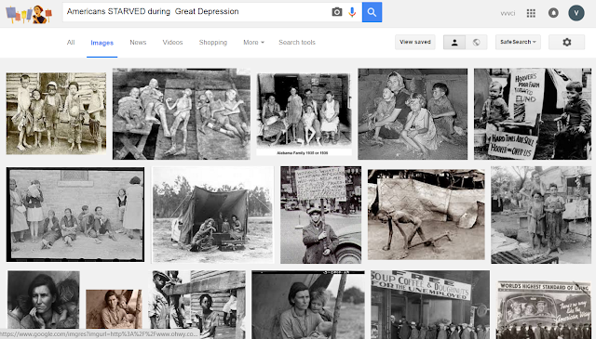Click the View saved button

415,42
